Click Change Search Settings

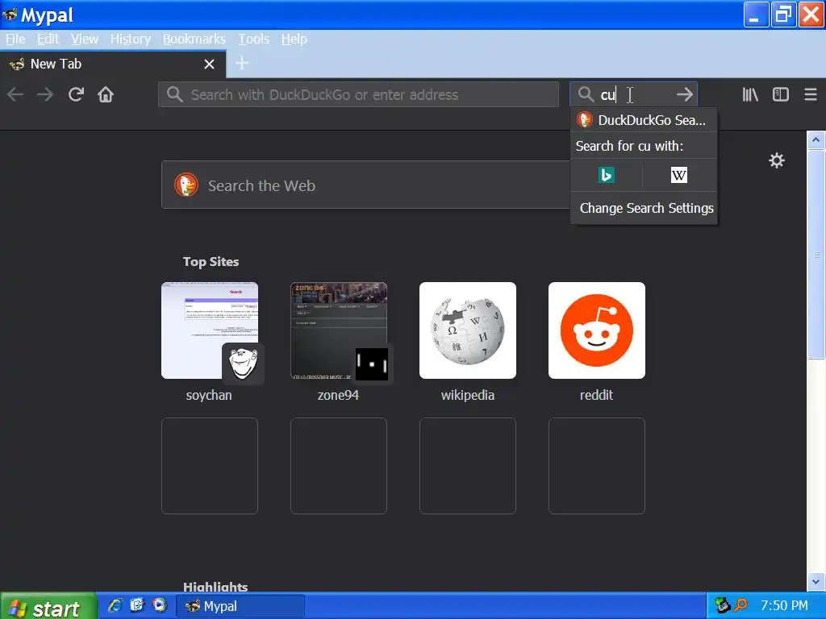tap(646, 208)
